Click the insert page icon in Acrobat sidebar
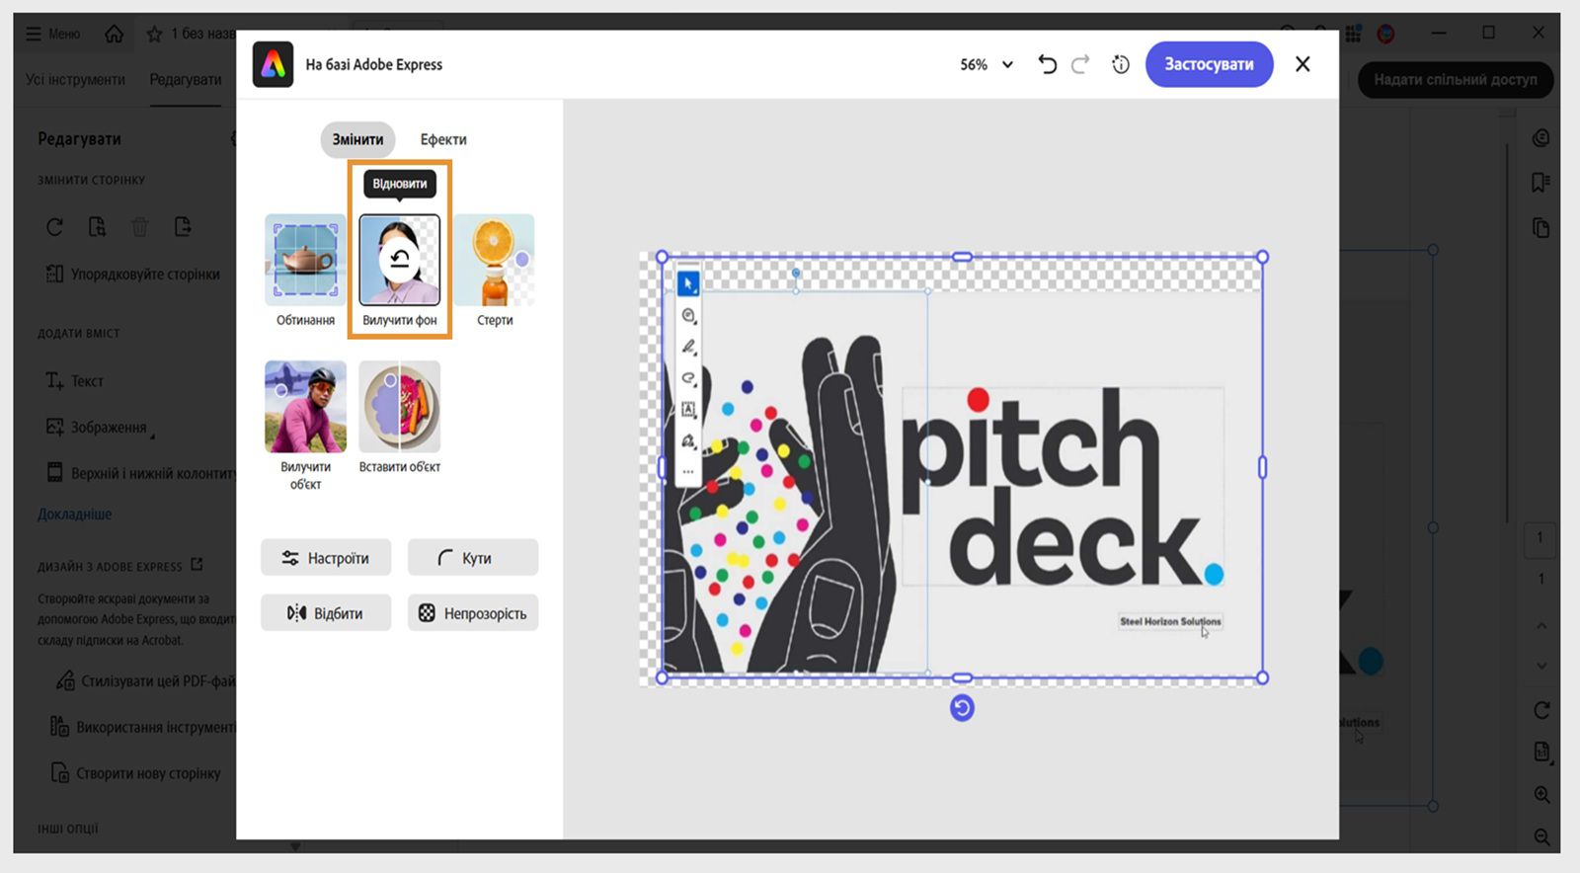This screenshot has height=873, width=1580. click(183, 227)
